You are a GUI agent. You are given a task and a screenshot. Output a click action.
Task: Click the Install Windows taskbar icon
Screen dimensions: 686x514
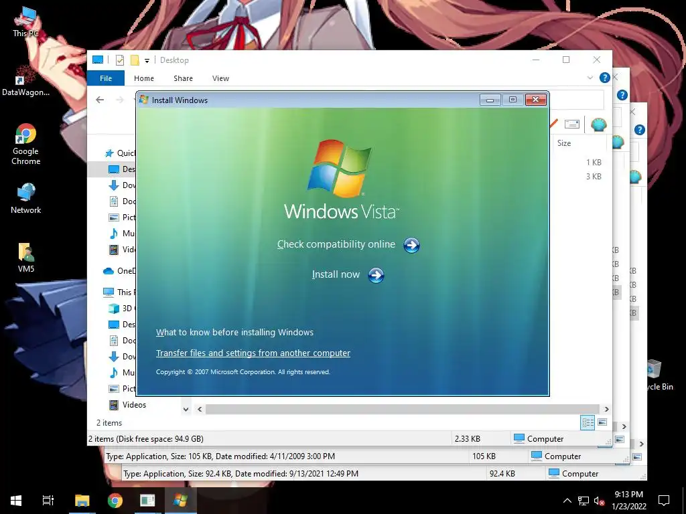(180, 501)
